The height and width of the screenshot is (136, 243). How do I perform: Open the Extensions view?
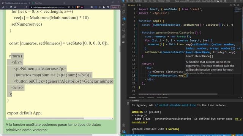pos(123,36)
